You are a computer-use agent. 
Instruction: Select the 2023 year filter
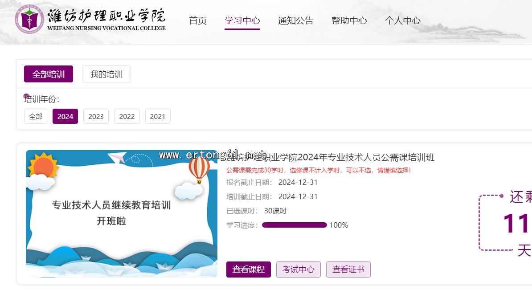tap(96, 116)
